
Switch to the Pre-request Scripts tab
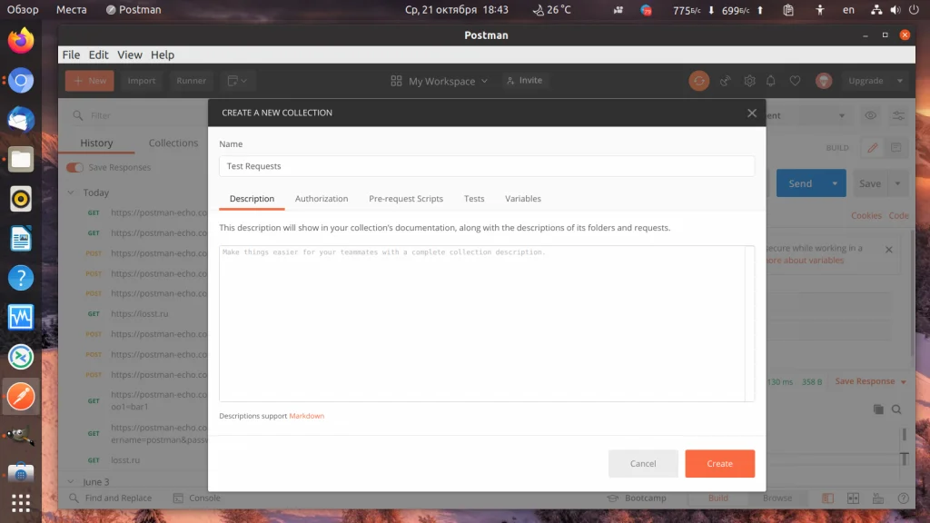click(406, 199)
